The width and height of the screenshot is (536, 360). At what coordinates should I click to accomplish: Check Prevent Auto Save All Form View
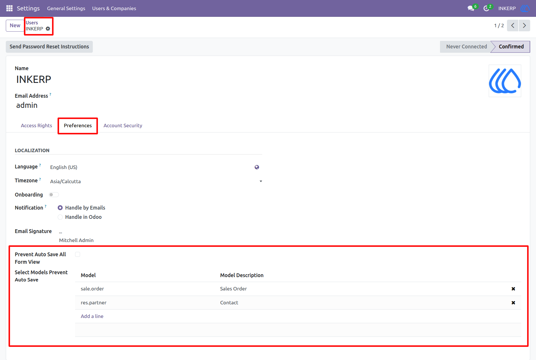click(78, 254)
